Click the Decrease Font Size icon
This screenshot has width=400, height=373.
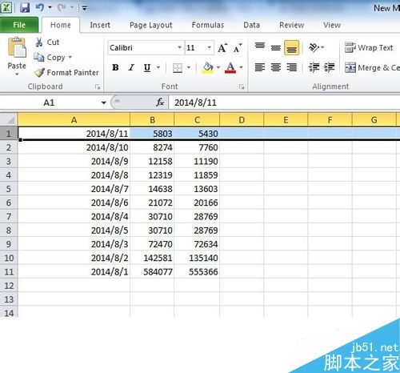pos(238,48)
